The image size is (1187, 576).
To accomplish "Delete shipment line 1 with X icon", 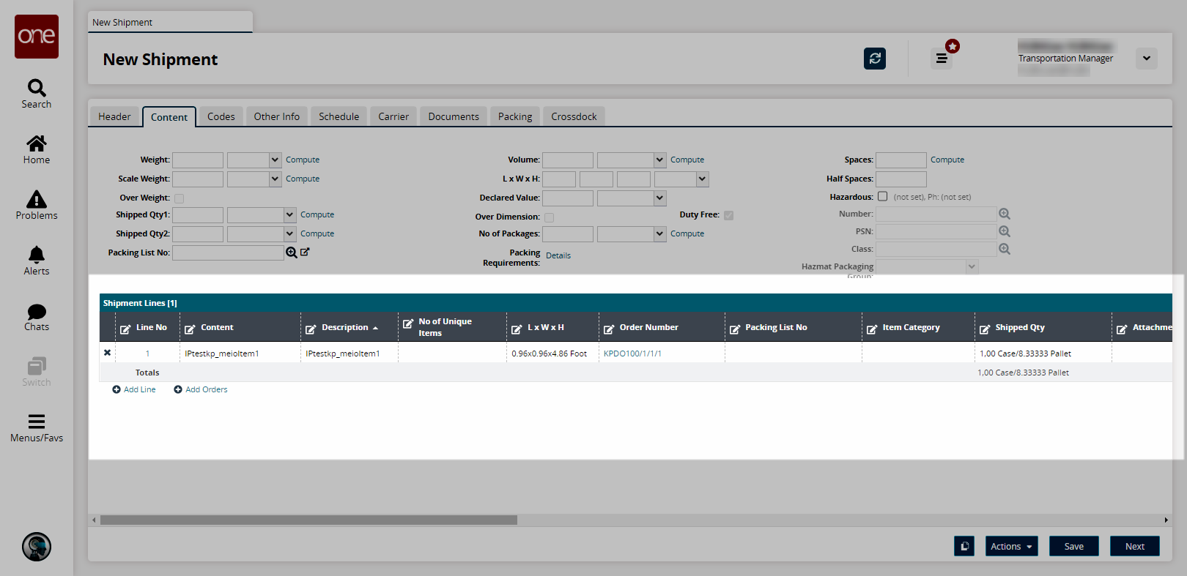I will (x=108, y=353).
